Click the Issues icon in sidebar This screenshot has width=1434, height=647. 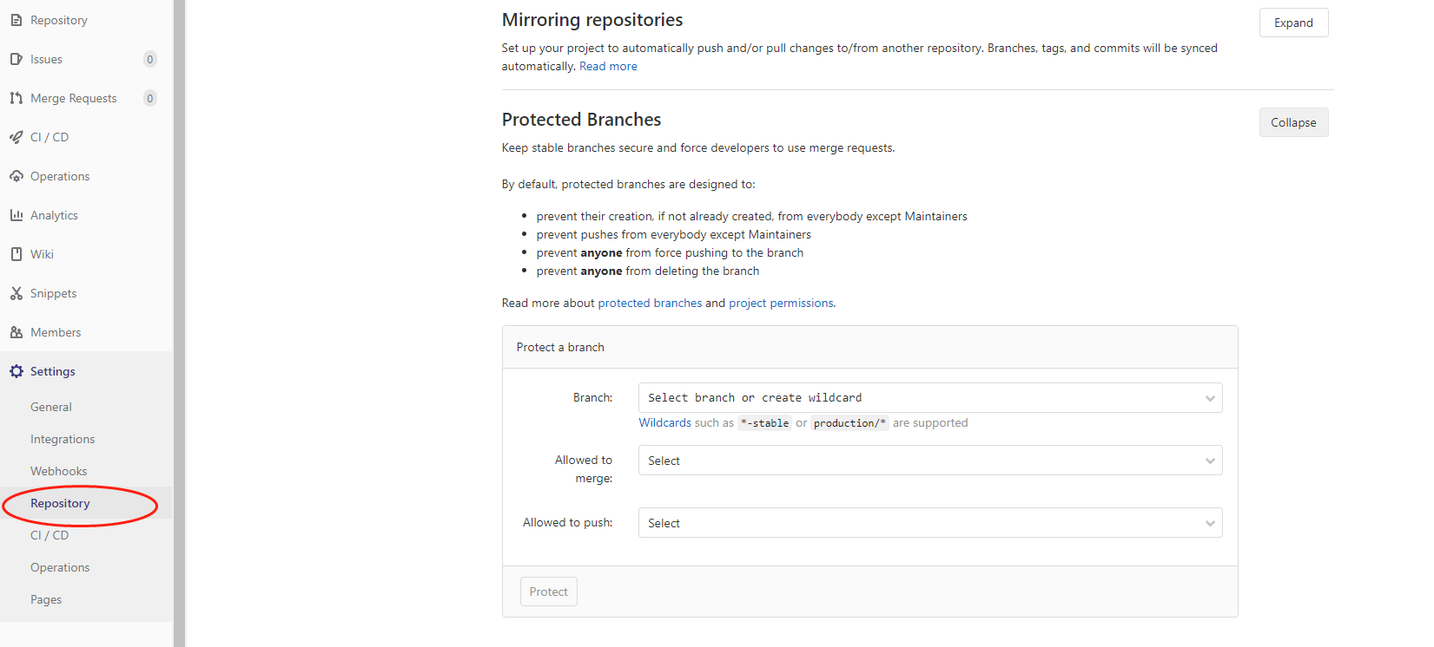[x=17, y=59]
